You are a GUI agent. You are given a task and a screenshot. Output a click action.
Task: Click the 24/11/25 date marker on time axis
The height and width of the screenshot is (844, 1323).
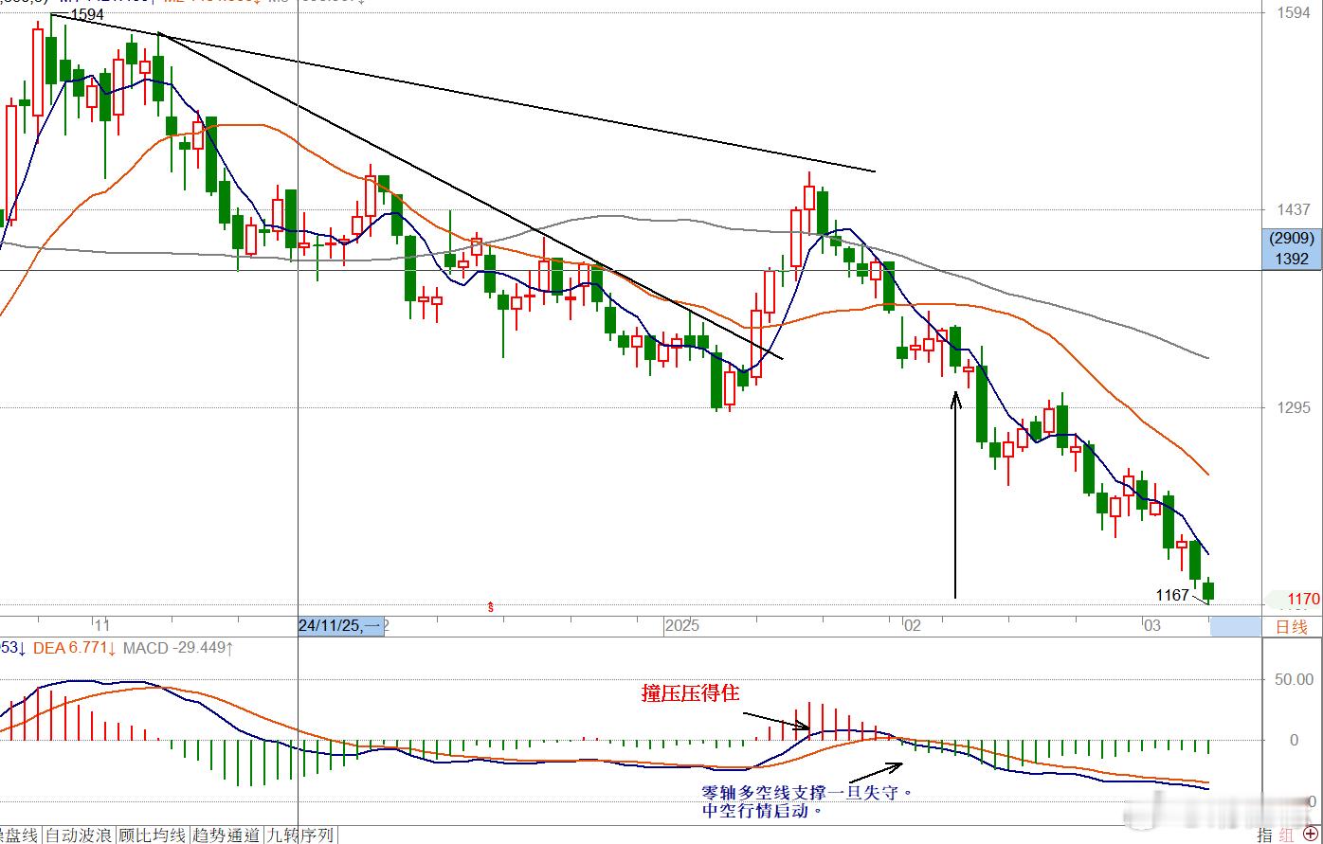pos(341,626)
